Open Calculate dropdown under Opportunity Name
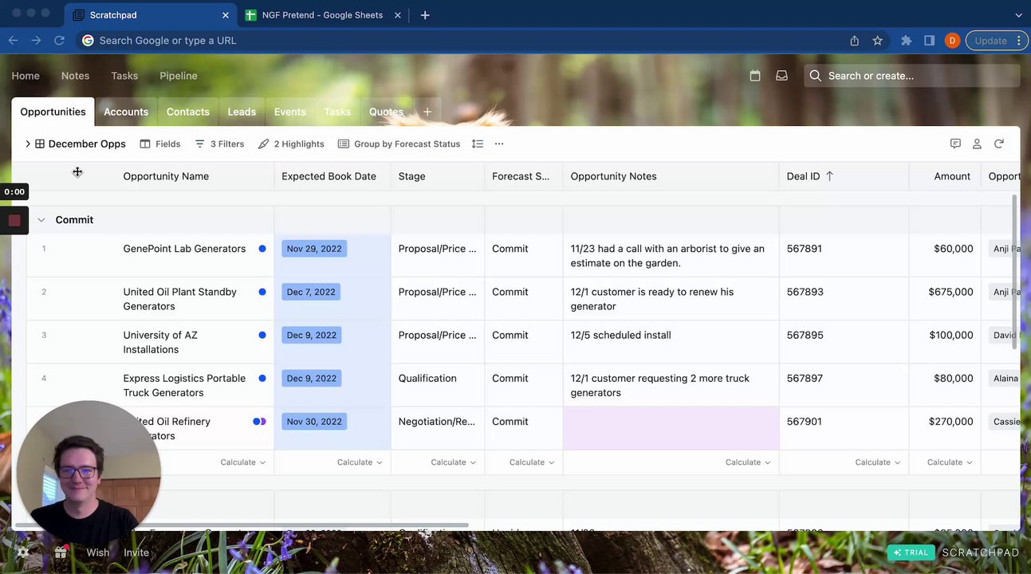1031x574 pixels. [243, 462]
